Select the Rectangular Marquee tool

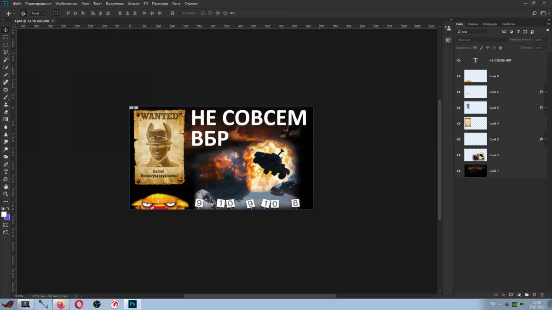(6, 37)
